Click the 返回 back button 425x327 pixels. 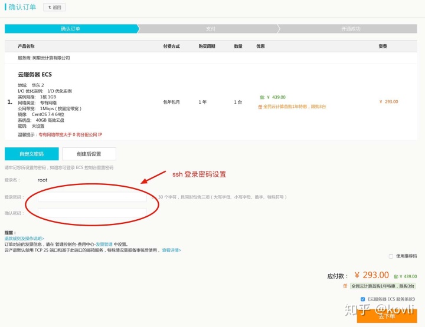[54, 7]
